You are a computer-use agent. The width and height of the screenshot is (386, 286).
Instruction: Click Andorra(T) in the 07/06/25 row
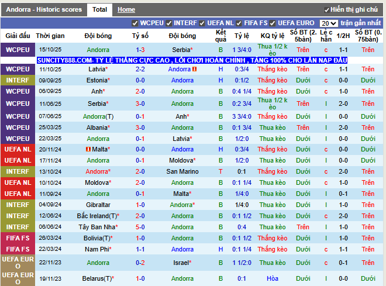(98, 116)
